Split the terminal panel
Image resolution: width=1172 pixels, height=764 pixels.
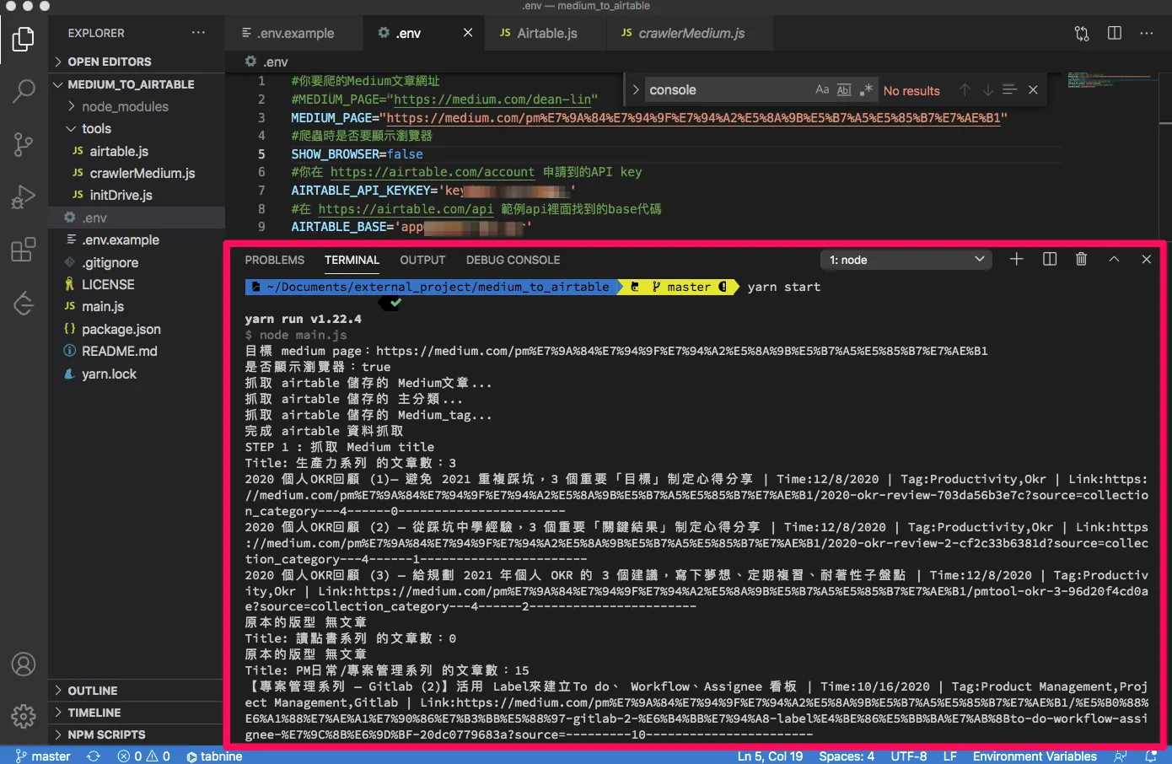[x=1050, y=260]
